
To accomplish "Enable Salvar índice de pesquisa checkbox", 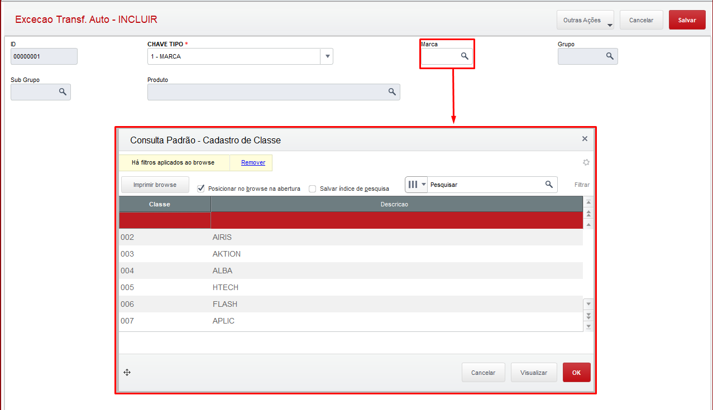I will point(313,189).
